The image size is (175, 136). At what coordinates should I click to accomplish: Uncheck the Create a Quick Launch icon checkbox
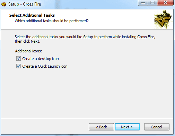[18, 66]
